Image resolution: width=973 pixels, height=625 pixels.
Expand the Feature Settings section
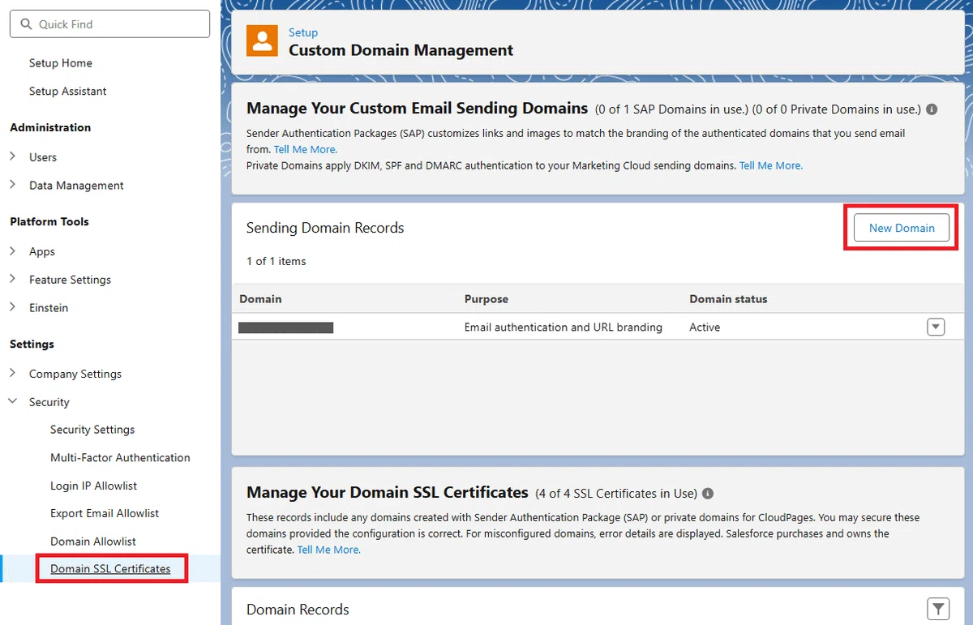12,279
